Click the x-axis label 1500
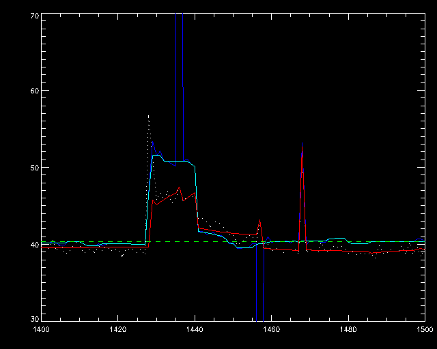 point(425,329)
